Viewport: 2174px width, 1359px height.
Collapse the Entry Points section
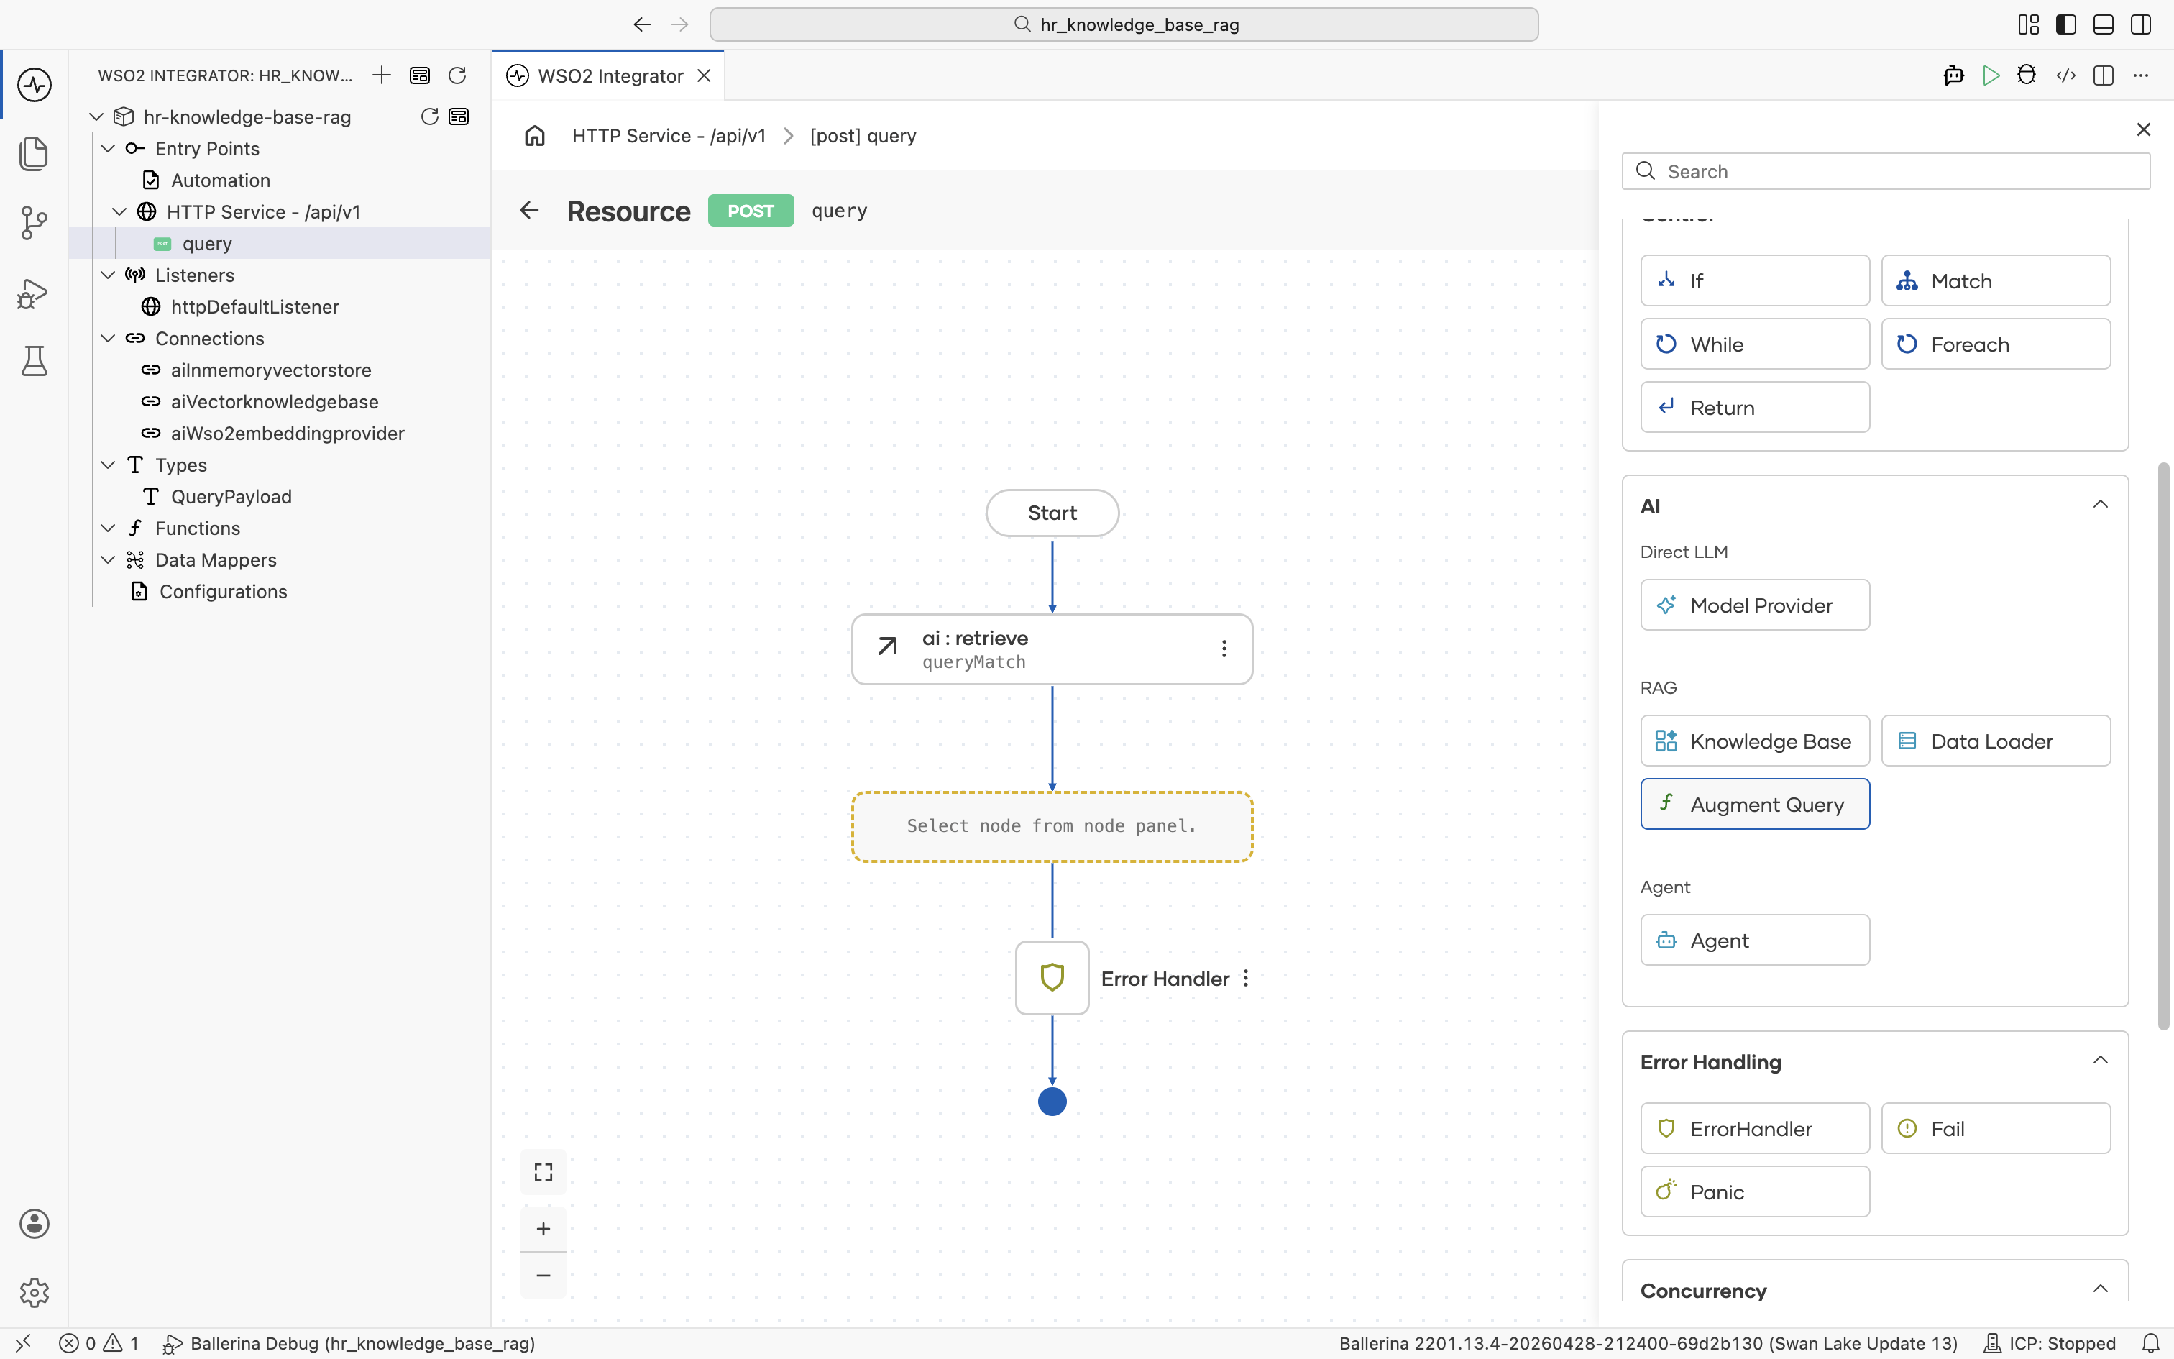109,148
